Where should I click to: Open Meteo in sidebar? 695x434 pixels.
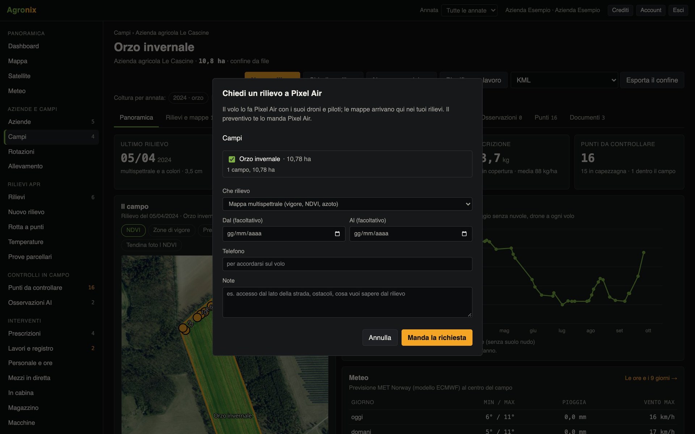point(51,91)
